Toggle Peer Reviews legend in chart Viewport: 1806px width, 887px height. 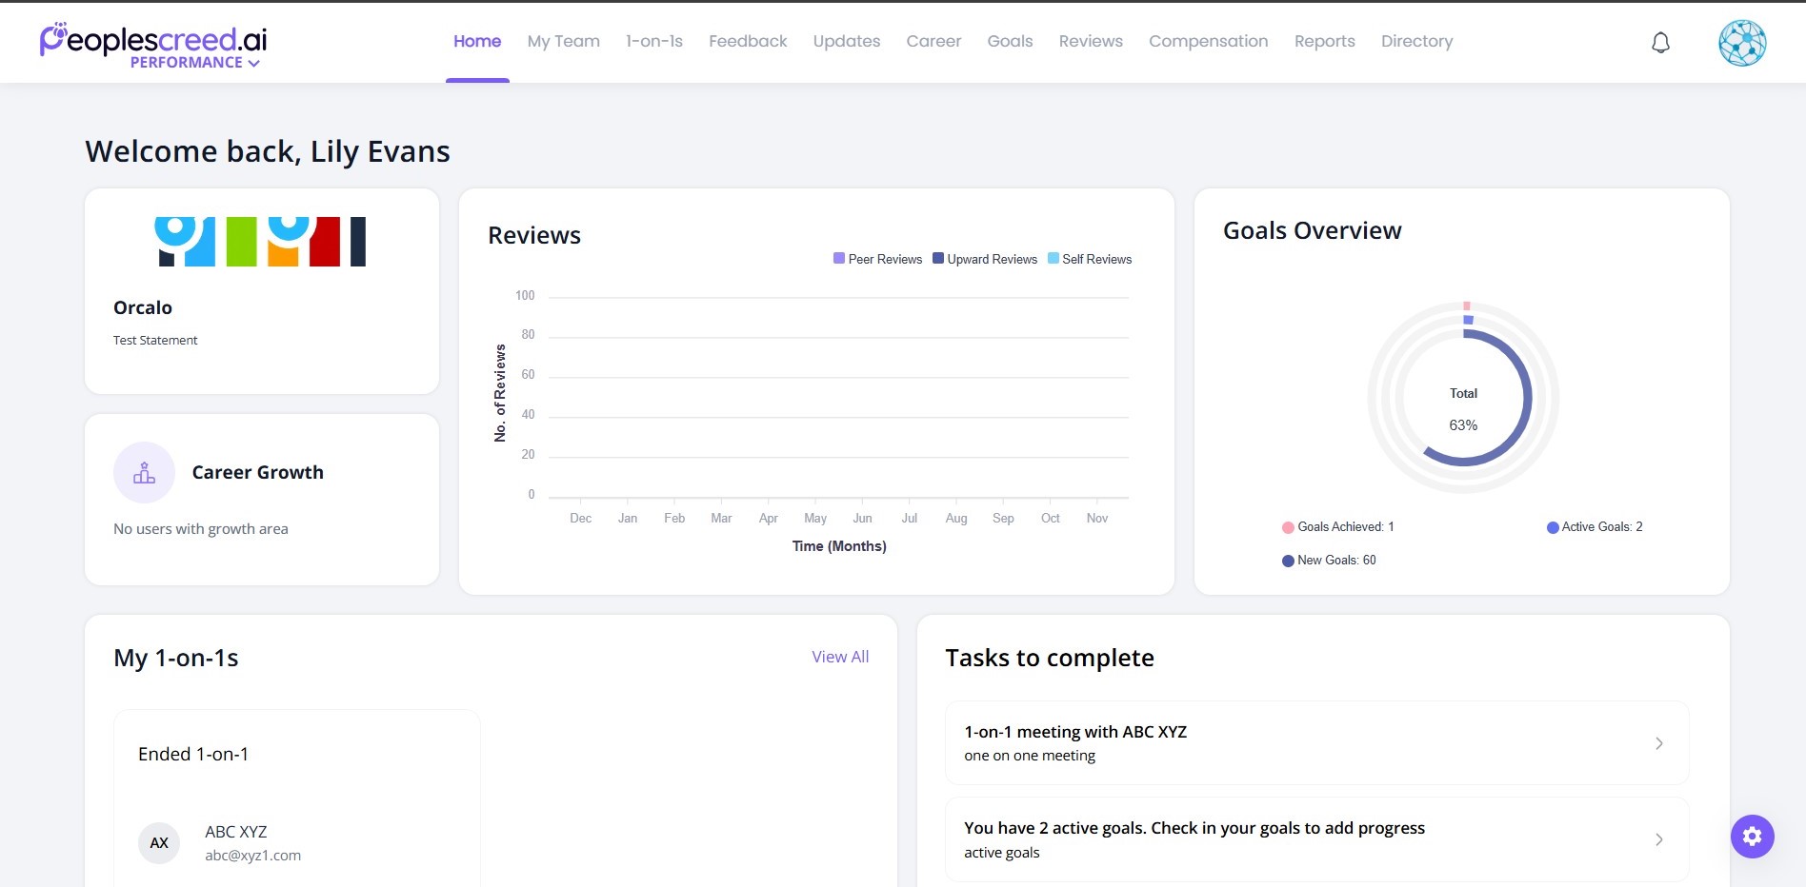[877, 259]
